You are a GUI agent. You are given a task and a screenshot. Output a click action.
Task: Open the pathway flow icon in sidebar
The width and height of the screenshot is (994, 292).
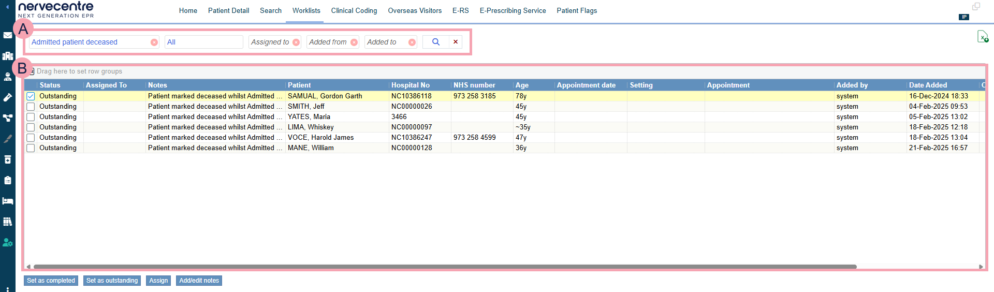[x=8, y=118]
